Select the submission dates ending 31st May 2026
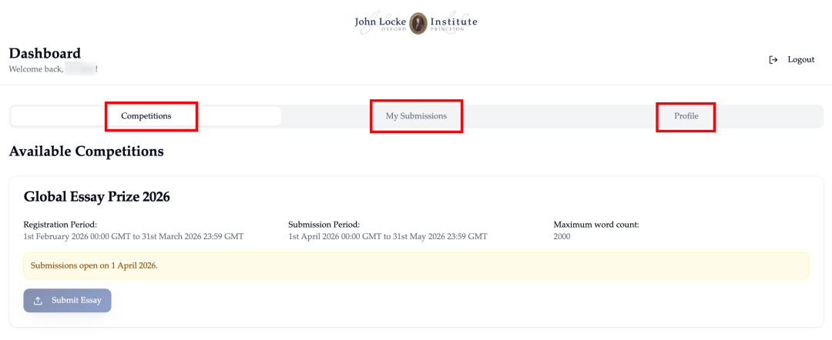 387,237
